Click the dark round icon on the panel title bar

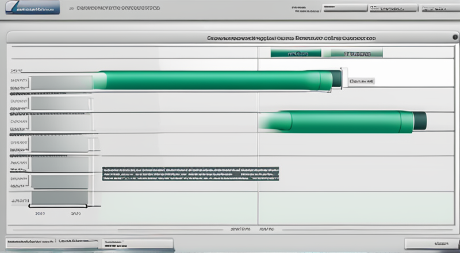(x=455, y=37)
